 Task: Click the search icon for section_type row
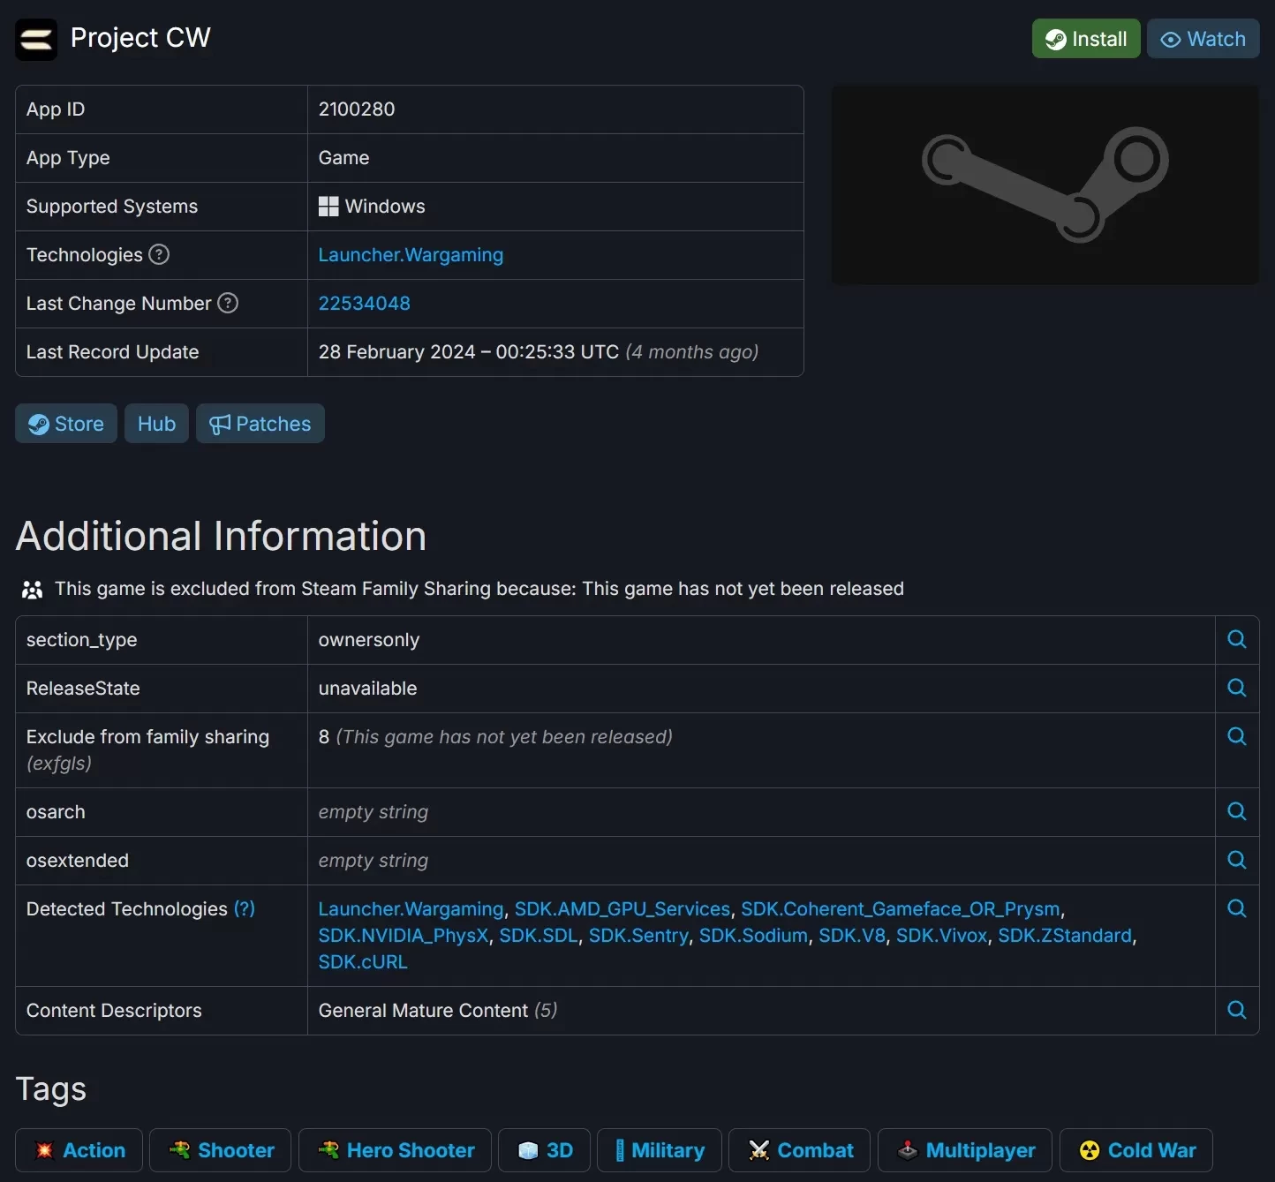[1237, 639]
